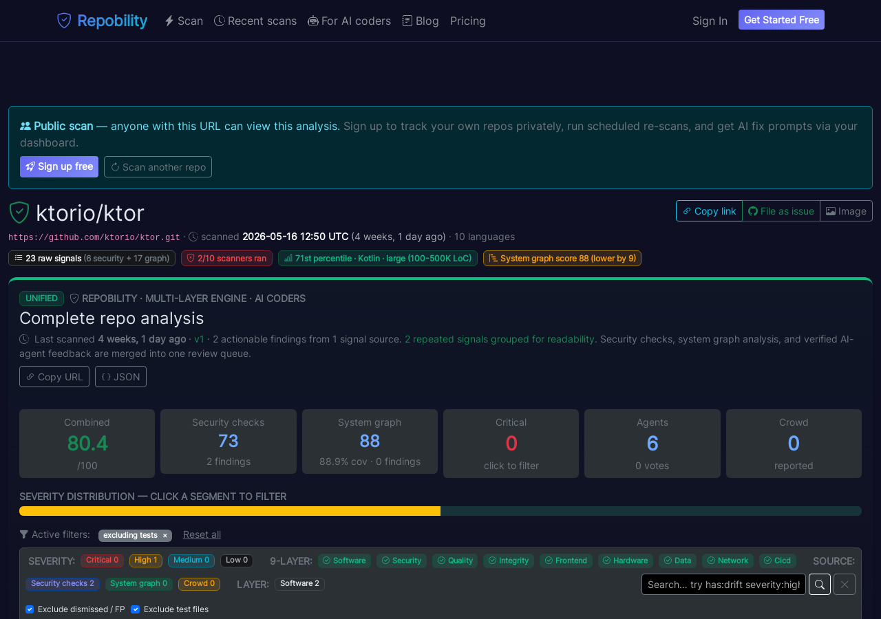Toggle the Data layer chip

coord(677,561)
